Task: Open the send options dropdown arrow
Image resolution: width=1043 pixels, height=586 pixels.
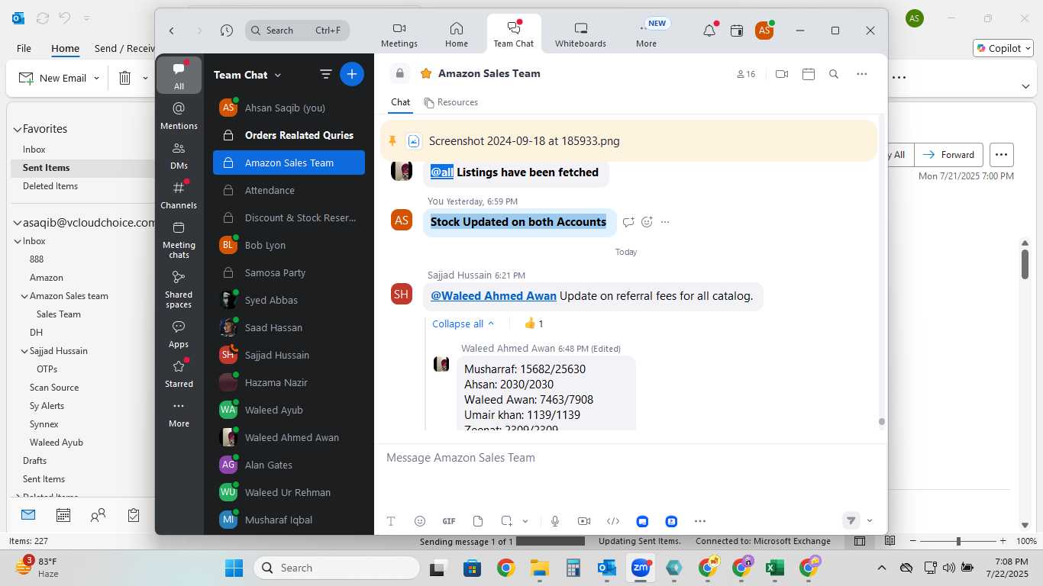Action: point(870,521)
